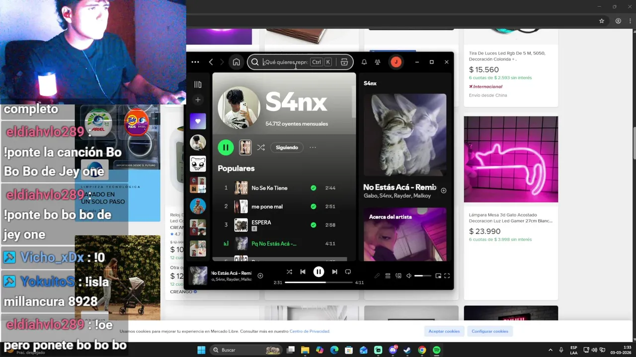Show hidden system tray icons
The height and width of the screenshot is (357, 636).
coord(550,350)
